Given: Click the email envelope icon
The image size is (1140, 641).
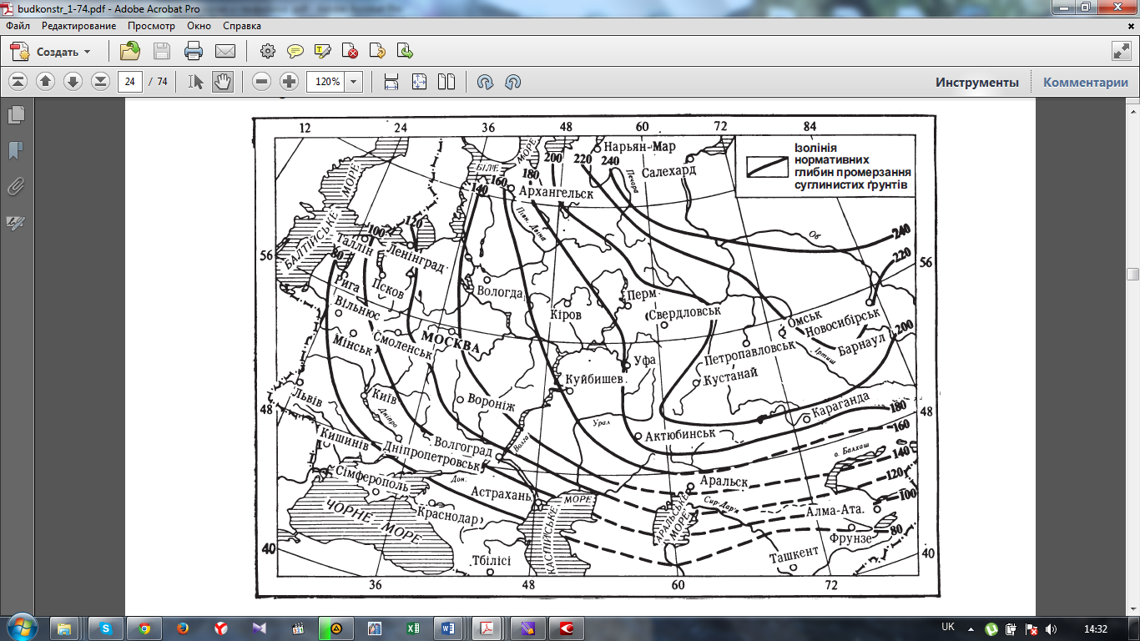Looking at the screenshot, I should (x=224, y=52).
